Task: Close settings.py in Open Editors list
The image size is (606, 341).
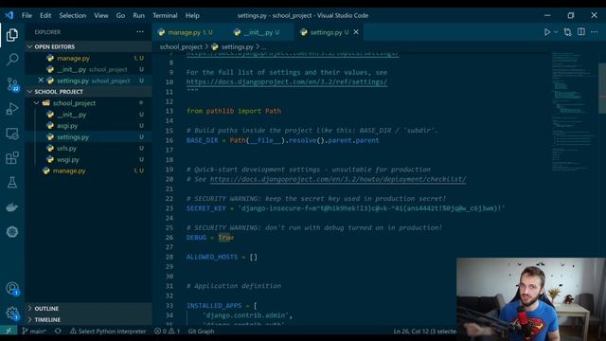Action: tap(41, 81)
